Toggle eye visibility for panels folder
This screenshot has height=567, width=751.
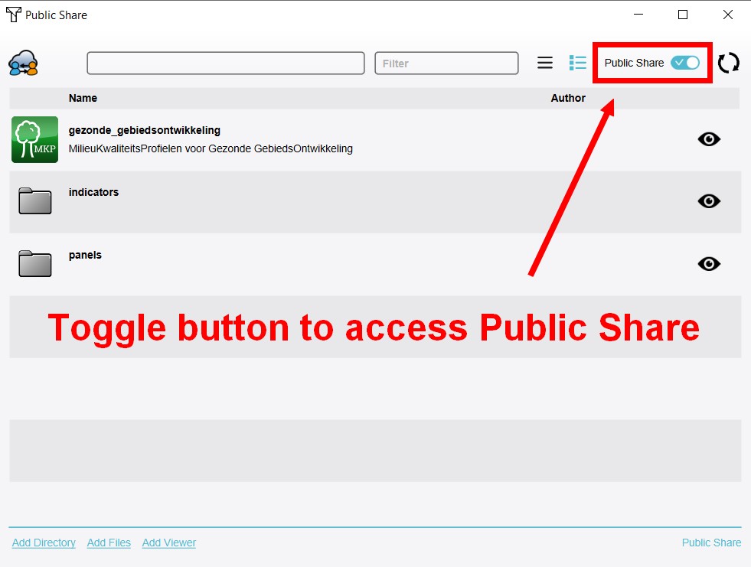point(709,264)
